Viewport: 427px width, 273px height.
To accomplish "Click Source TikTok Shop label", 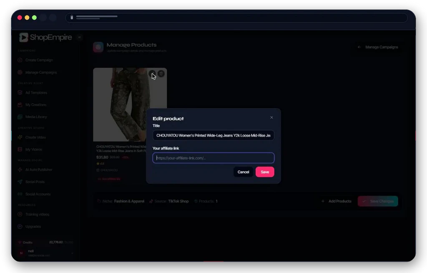I will point(169,201).
